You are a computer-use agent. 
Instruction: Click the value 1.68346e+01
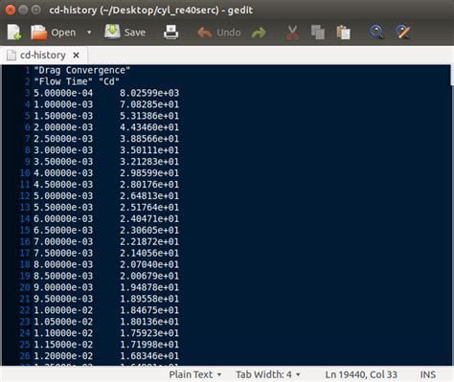[149, 356]
